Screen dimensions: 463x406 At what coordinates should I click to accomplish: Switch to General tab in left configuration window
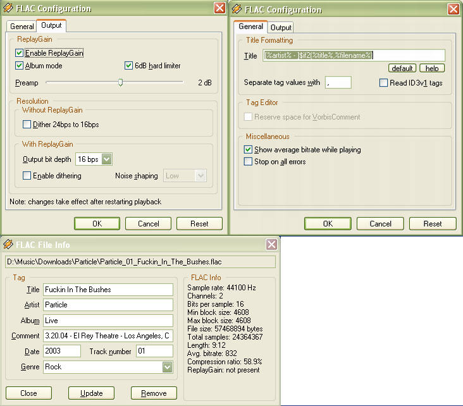pos(22,27)
